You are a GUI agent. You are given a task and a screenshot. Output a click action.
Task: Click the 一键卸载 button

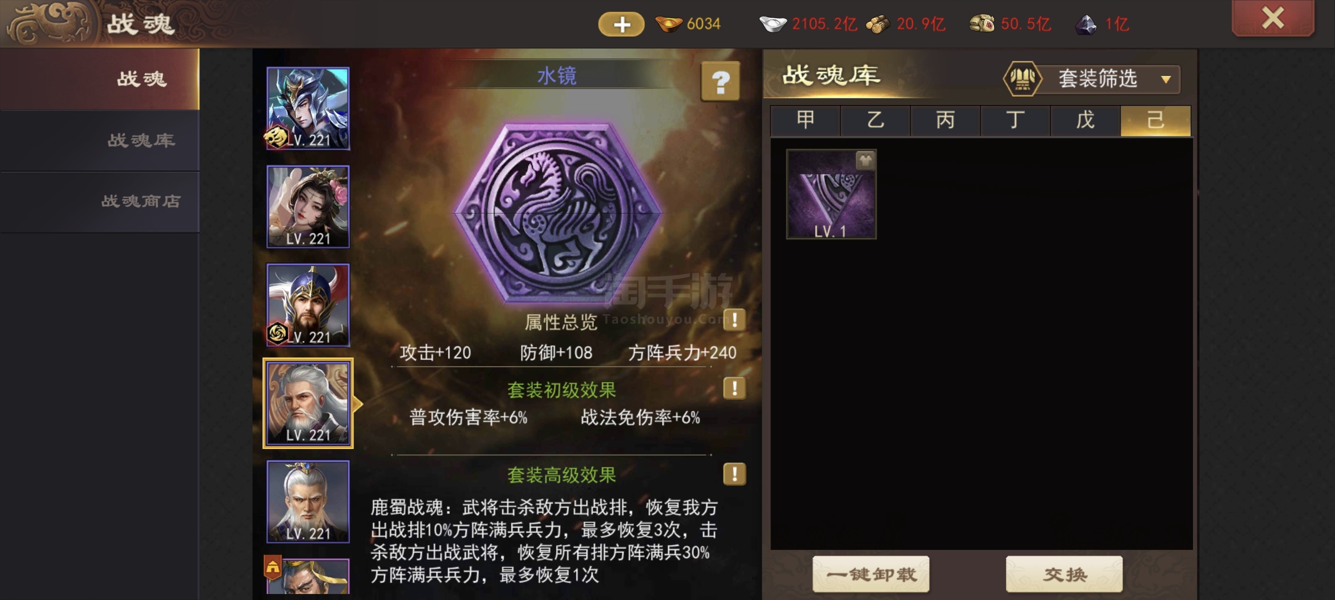[x=870, y=574]
